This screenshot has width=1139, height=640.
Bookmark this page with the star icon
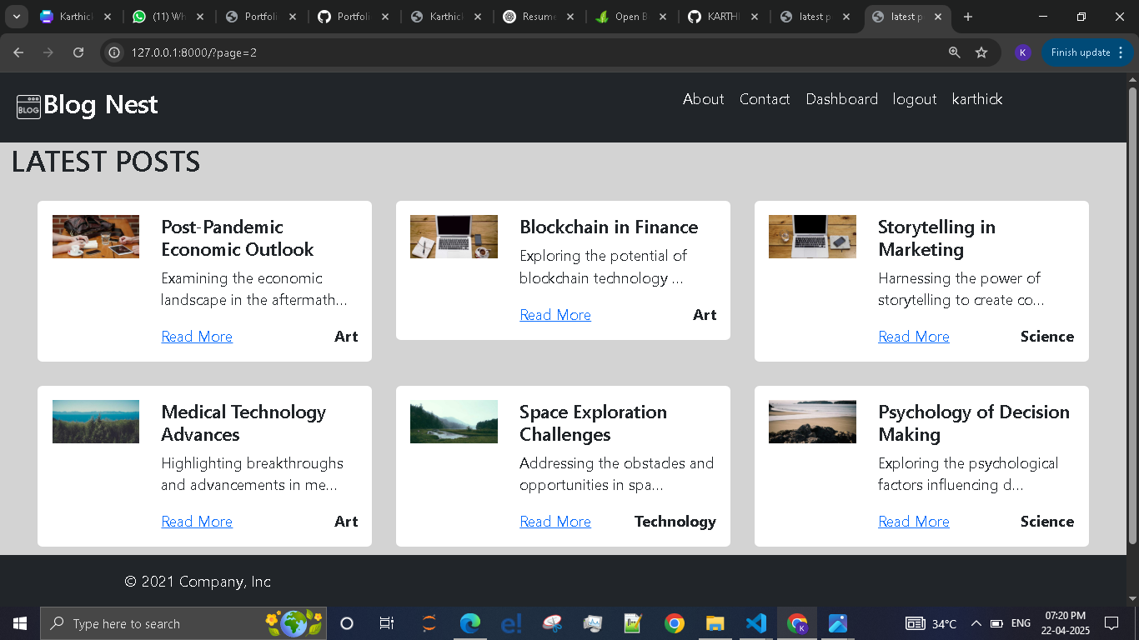(x=981, y=52)
